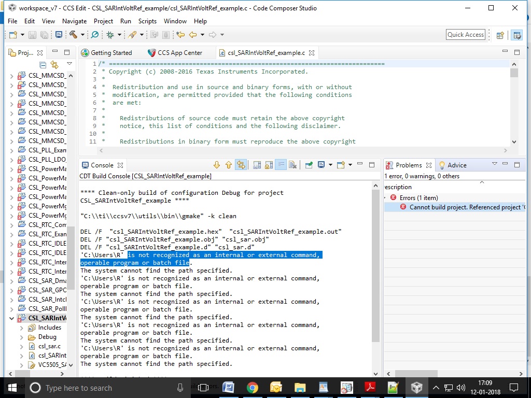Open the Problems view menu triangle

click(x=494, y=164)
